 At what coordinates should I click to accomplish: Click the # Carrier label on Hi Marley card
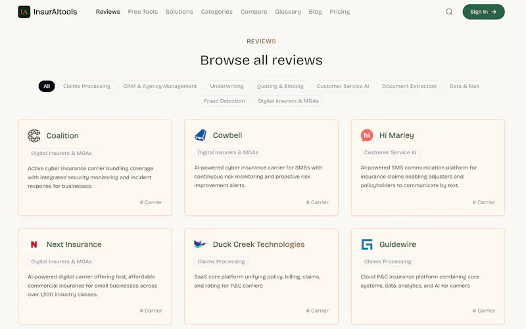point(483,202)
